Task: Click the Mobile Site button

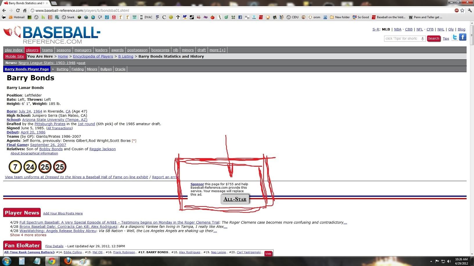Action: [x=15, y=57]
